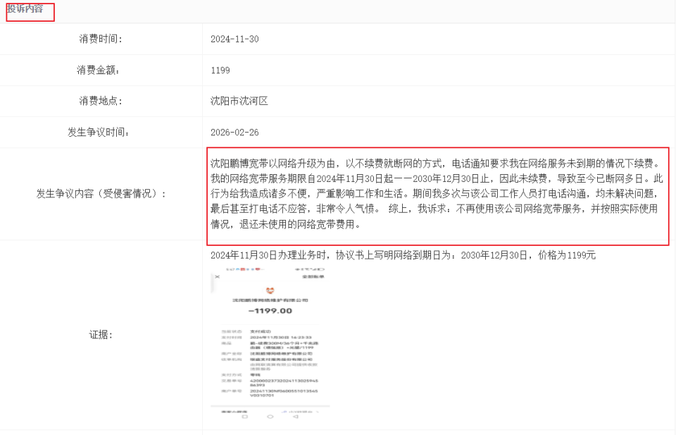Click the 投诉内容 section header
This screenshot has width=676, height=435.
[29, 11]
